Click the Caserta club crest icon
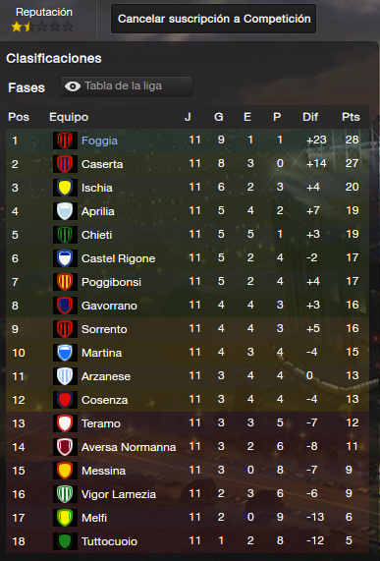Viewport: 380px width, 561px height. (x=65, y=164)
